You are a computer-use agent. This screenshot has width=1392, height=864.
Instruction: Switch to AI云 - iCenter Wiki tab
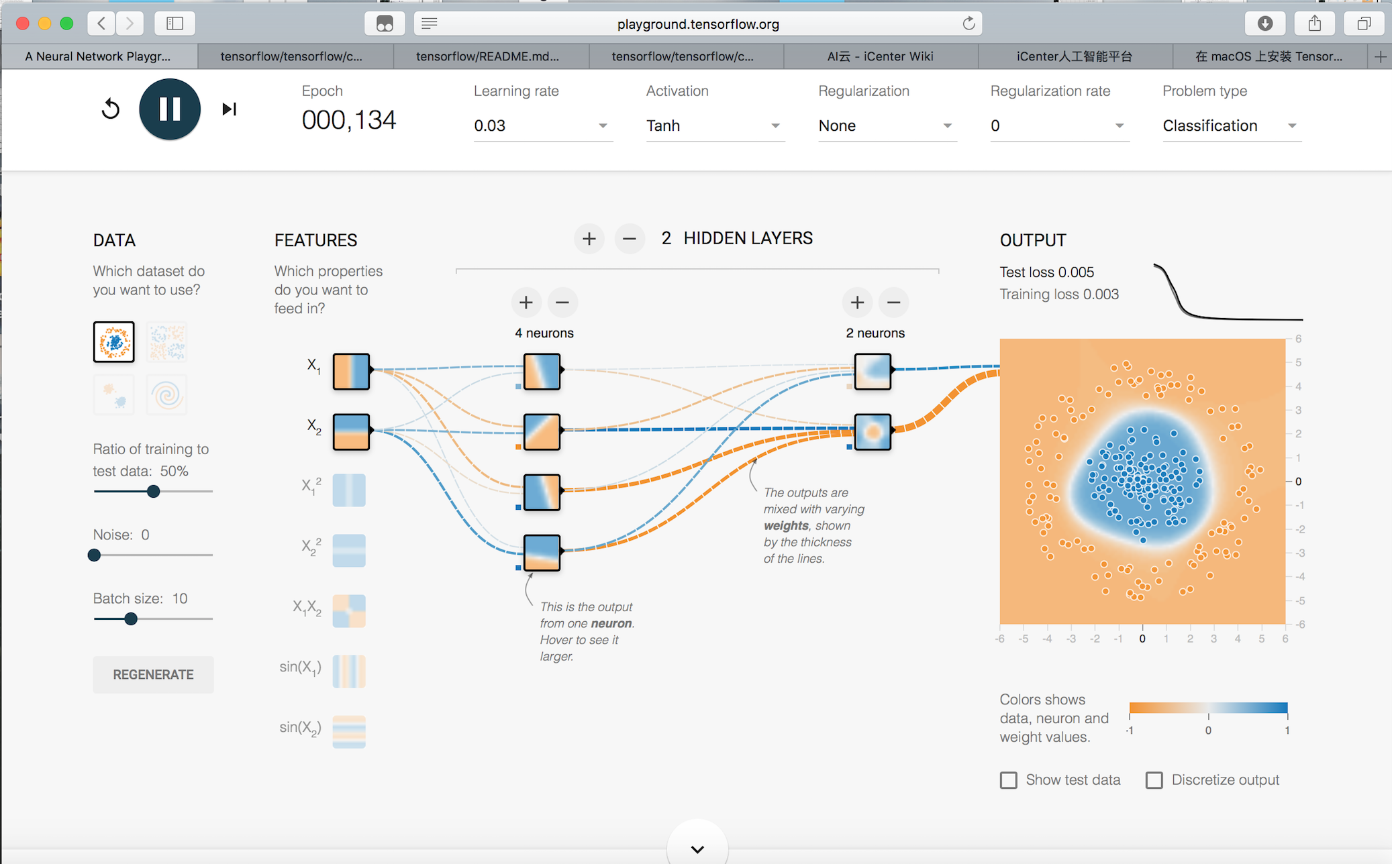[x=881, y=56]
